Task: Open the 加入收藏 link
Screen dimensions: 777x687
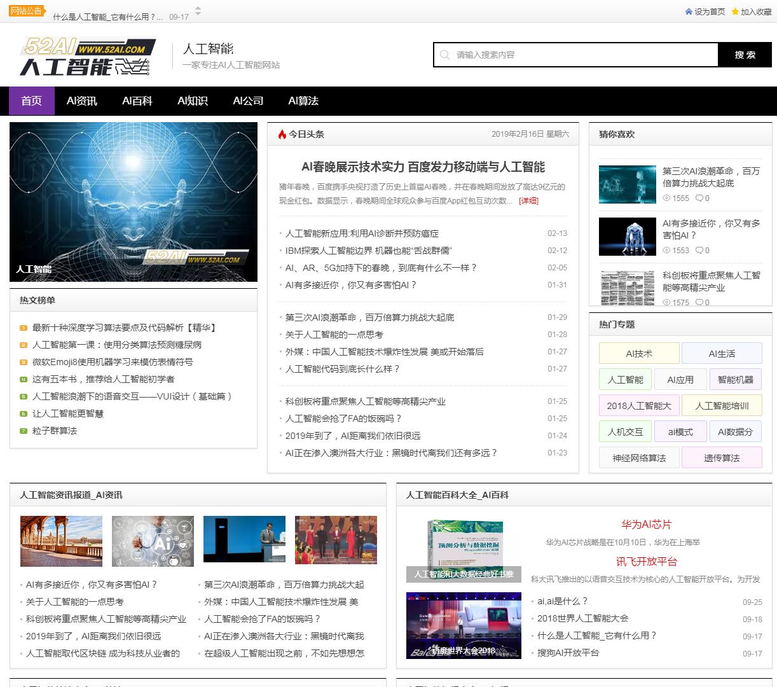Action: pyautogui.click(x=756, y=11)
